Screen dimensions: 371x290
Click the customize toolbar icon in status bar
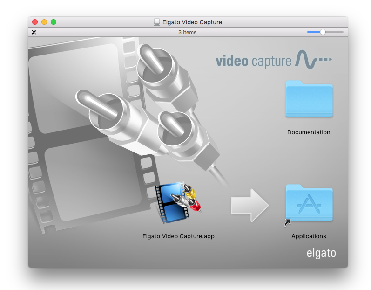click(34, 32)
